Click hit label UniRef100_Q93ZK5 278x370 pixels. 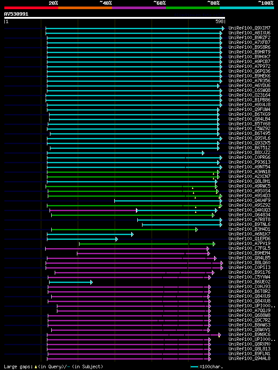pyautogui.click(x=249, y=143)
